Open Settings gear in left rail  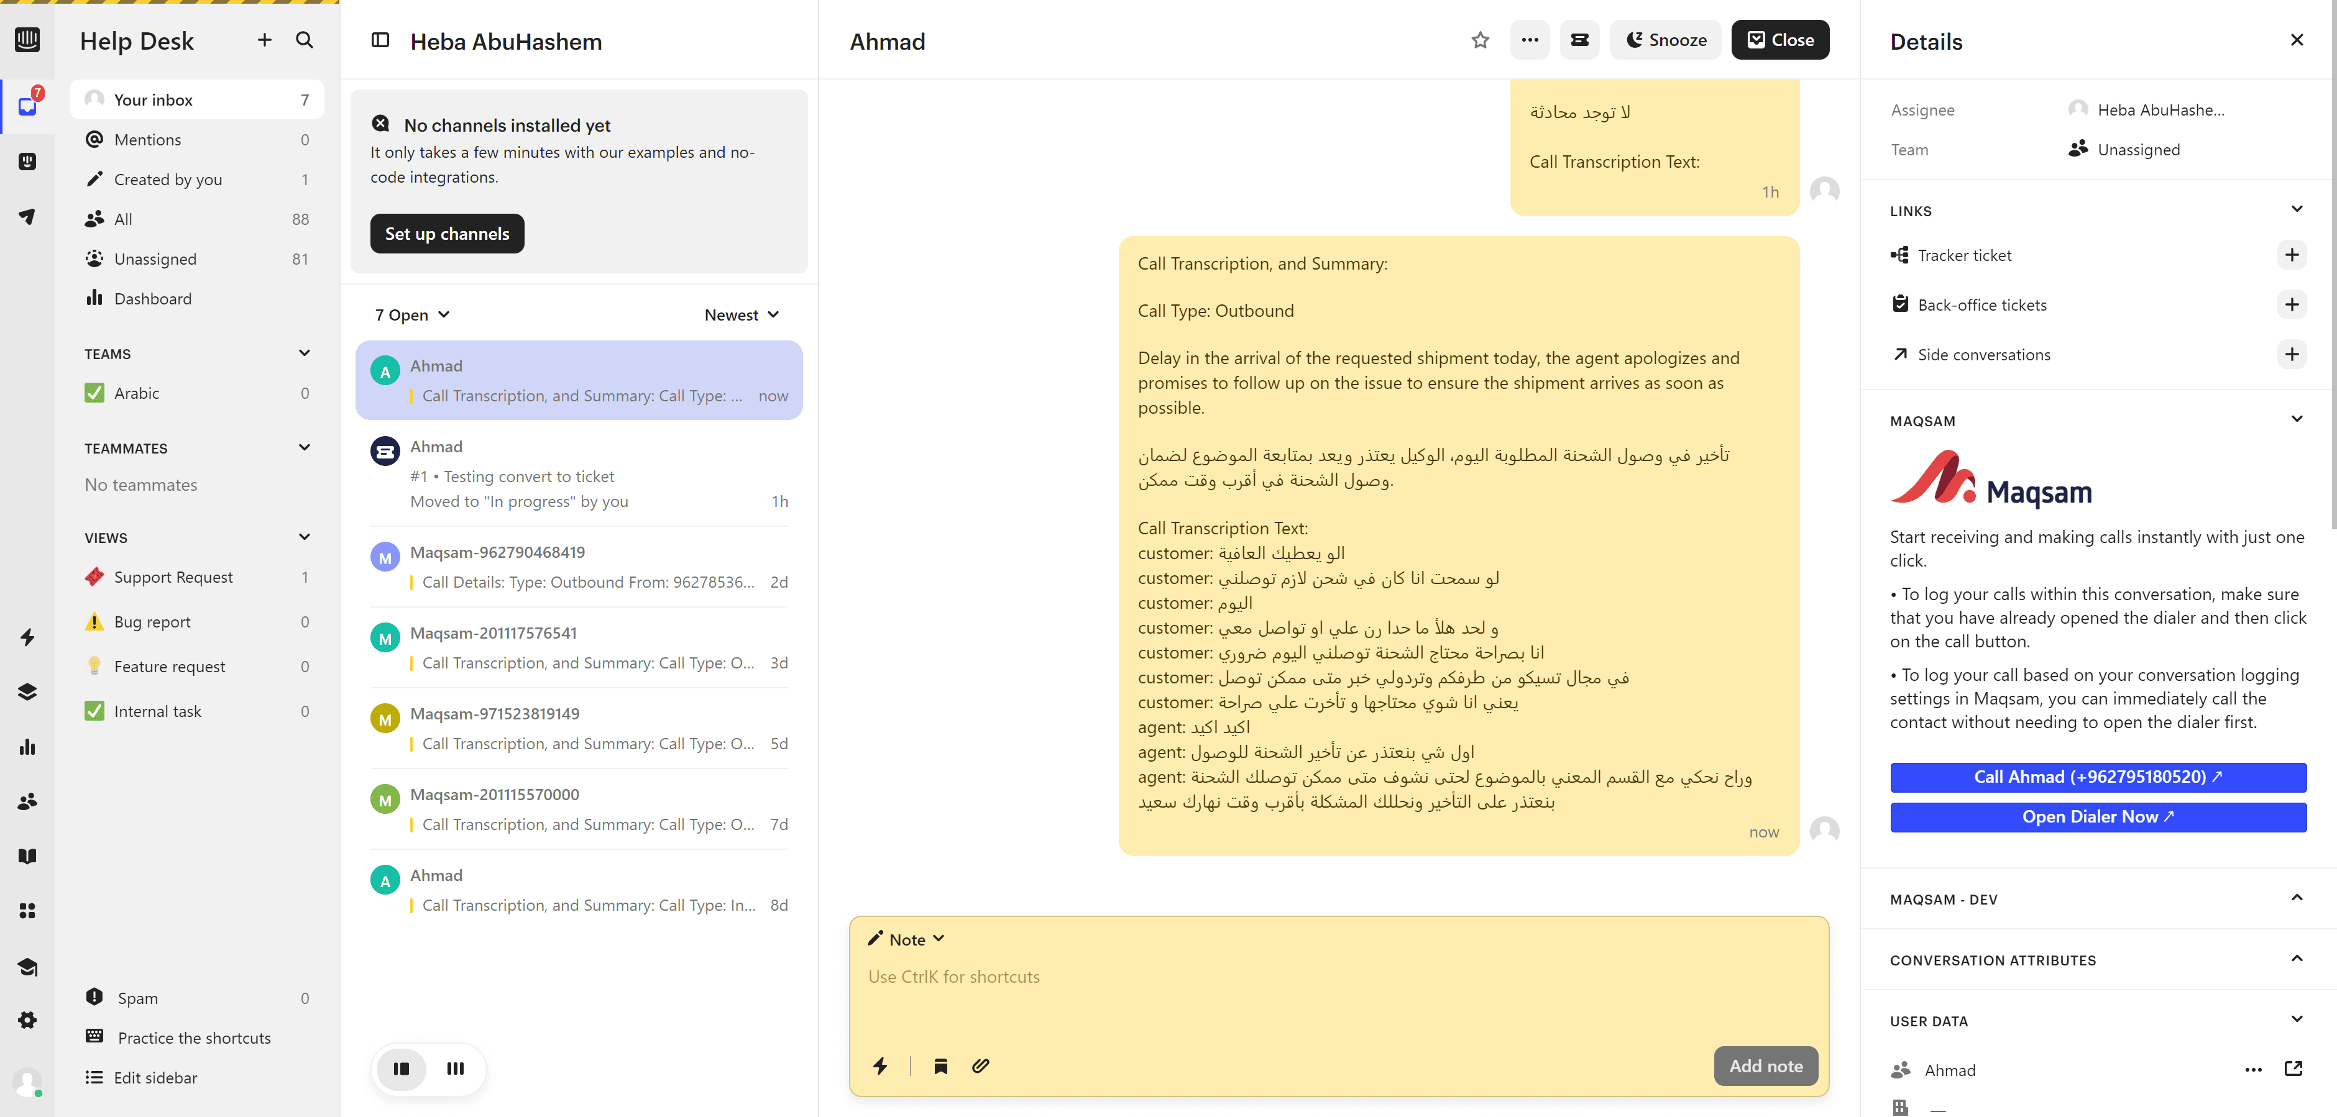(27, 1020)
